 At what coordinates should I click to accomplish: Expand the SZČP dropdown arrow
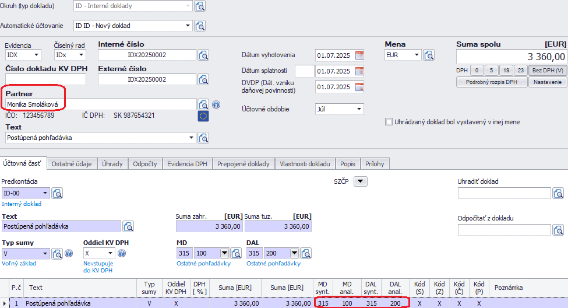[x=361, y=181]
